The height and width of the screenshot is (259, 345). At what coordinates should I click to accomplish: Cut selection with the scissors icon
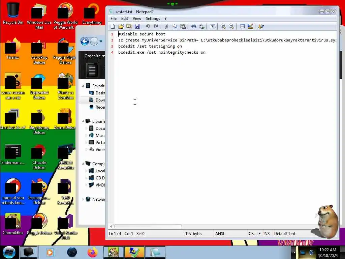166,26
